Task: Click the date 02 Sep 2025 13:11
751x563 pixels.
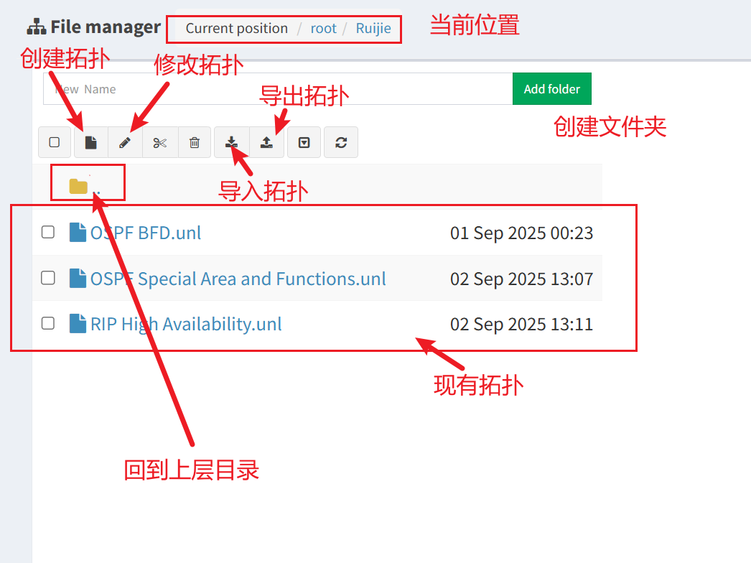Action: tap(521, 325)
